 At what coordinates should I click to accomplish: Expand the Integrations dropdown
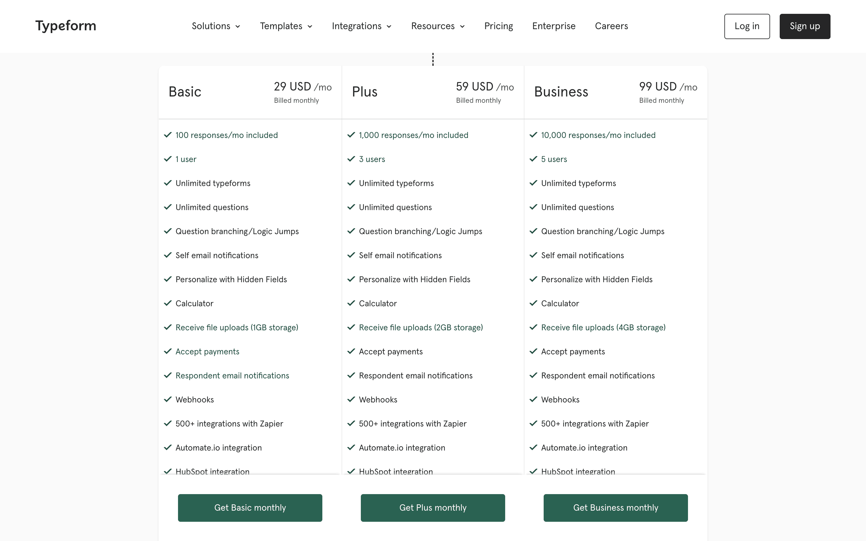pos(361,26)
